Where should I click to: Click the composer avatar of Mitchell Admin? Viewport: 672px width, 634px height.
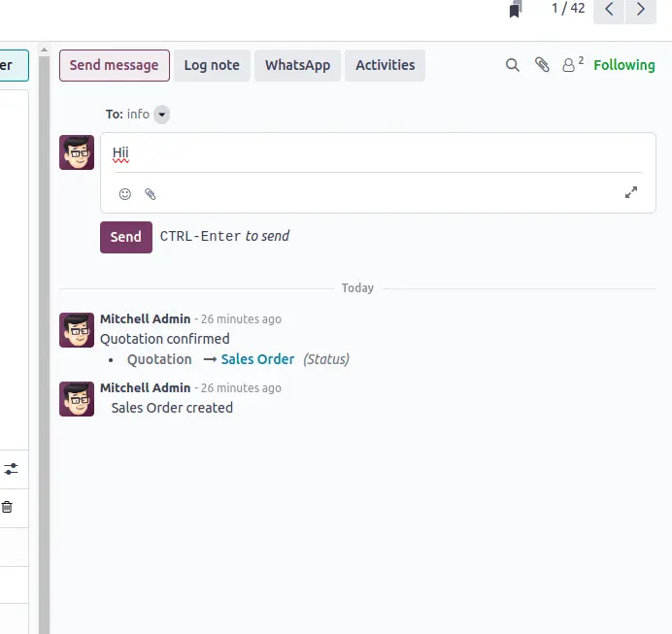(x=77, y=152)
